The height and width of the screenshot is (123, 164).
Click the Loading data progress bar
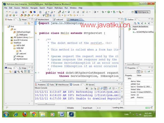tap(148, 108)
